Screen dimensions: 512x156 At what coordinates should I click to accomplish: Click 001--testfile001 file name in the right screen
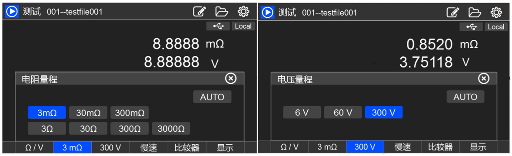pos(329,13)
